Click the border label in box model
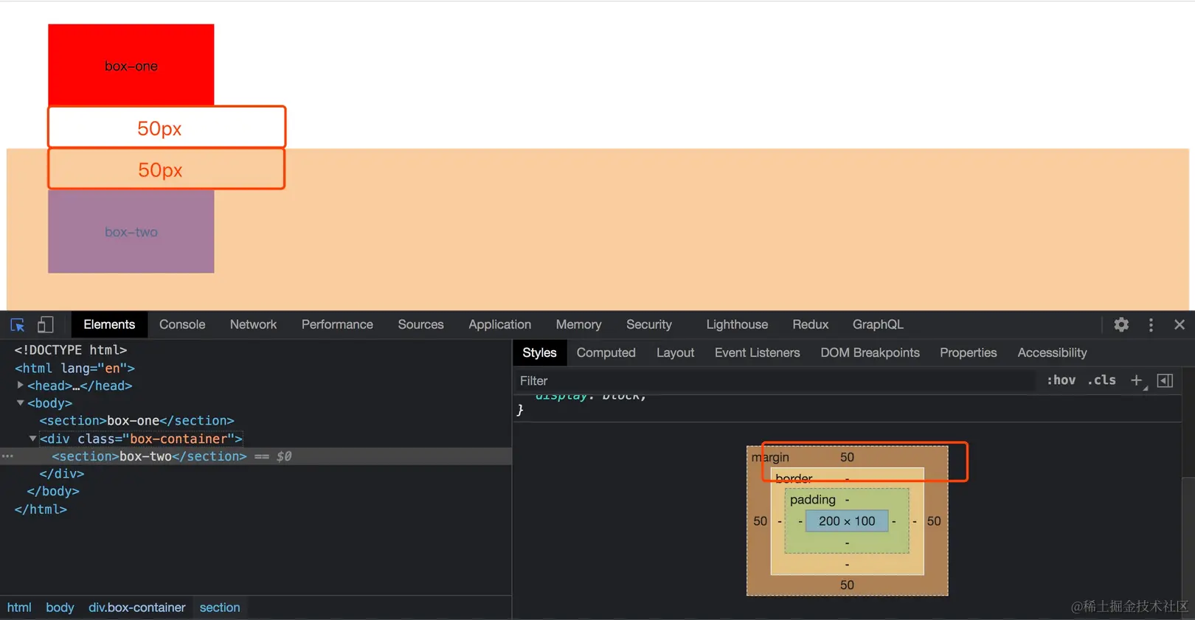 (794, 478)
